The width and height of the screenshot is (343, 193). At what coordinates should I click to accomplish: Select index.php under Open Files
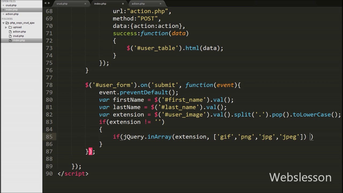pyautogui.click(x=12, y=10)
